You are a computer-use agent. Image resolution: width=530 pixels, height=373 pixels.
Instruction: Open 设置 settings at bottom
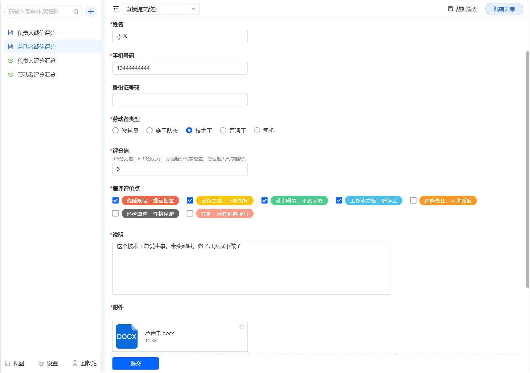[x=48, y=363]
